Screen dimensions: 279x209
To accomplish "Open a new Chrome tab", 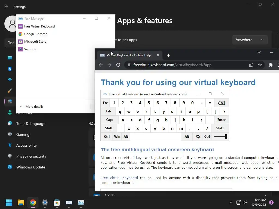I will (x=168, y=55).
